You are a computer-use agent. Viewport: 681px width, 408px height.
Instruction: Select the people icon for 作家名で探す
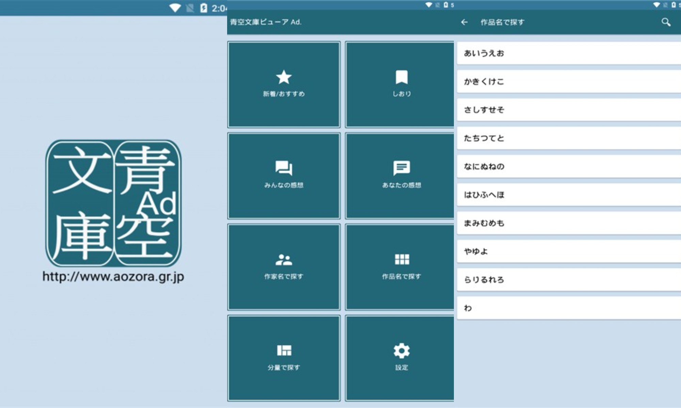pyautogui.click(x=284, y=260)
